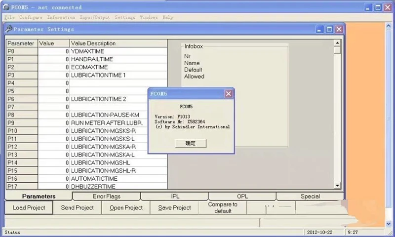
Task: Click the Parameter column header
Action: point(22,43)
